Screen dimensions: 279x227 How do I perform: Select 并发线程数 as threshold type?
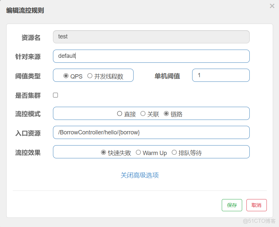(x=89, y=76)
